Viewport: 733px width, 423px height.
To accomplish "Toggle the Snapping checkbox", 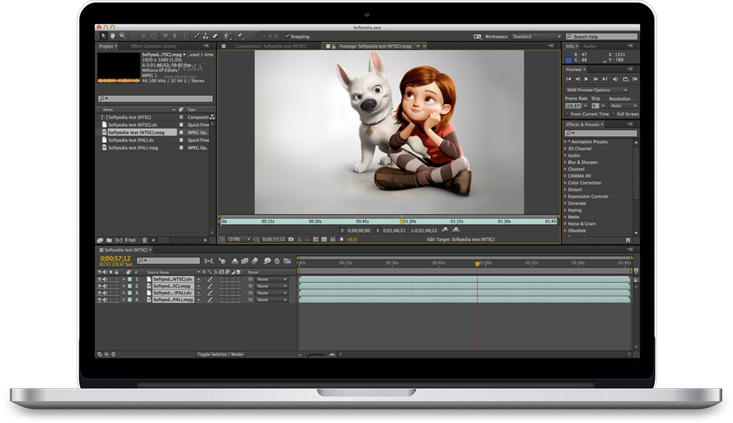I will [286, 36].
